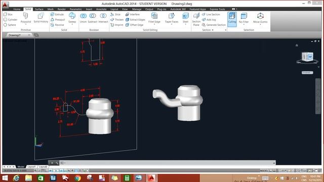Select the Box primitive tool
Image resolution: width=324 pixels, height=182 pixels.
8,15
